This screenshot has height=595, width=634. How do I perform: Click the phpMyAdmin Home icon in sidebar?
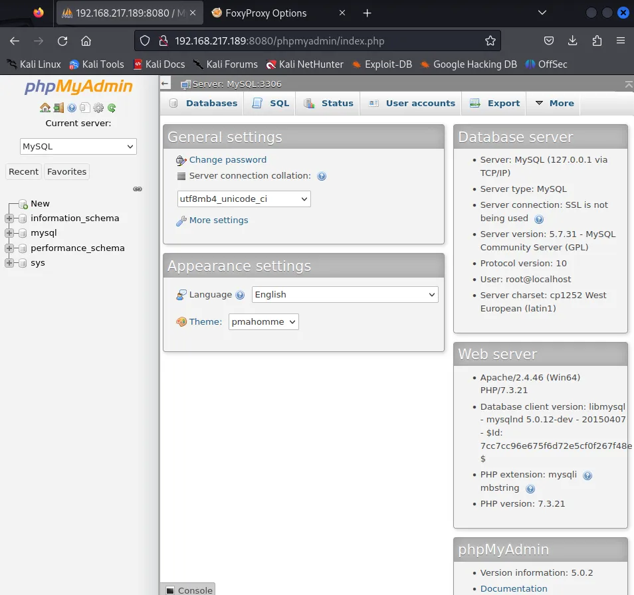coord(45,108)
